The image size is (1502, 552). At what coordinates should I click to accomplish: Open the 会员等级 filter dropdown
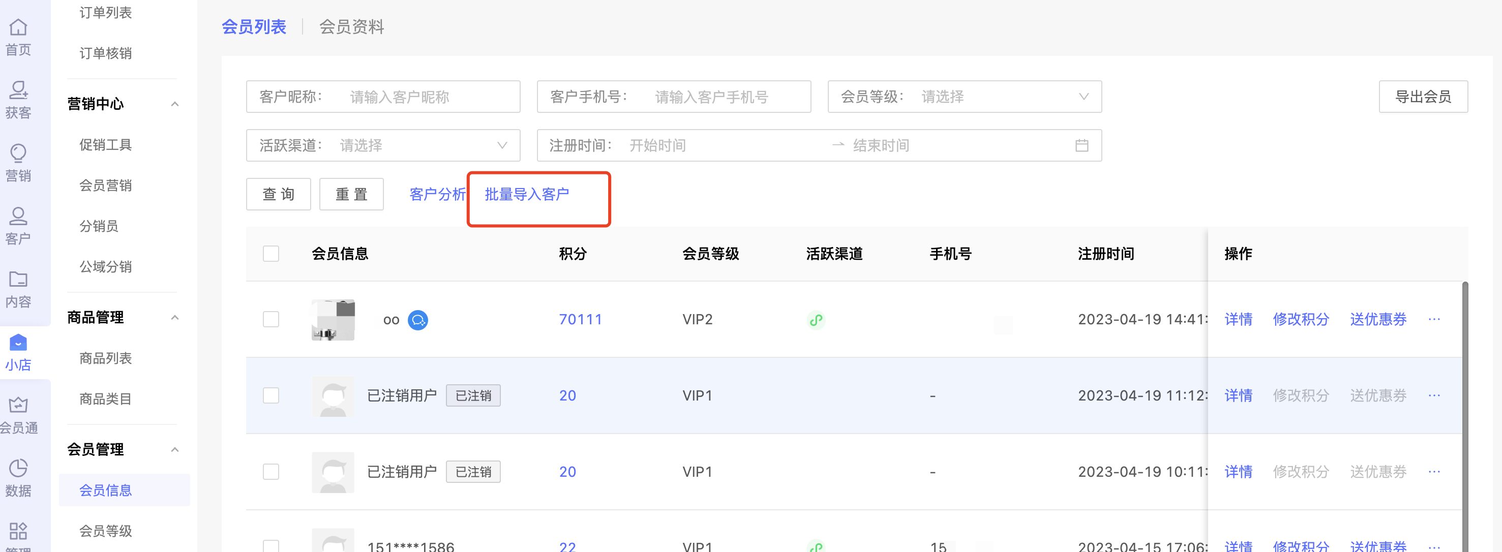point(965,96)
